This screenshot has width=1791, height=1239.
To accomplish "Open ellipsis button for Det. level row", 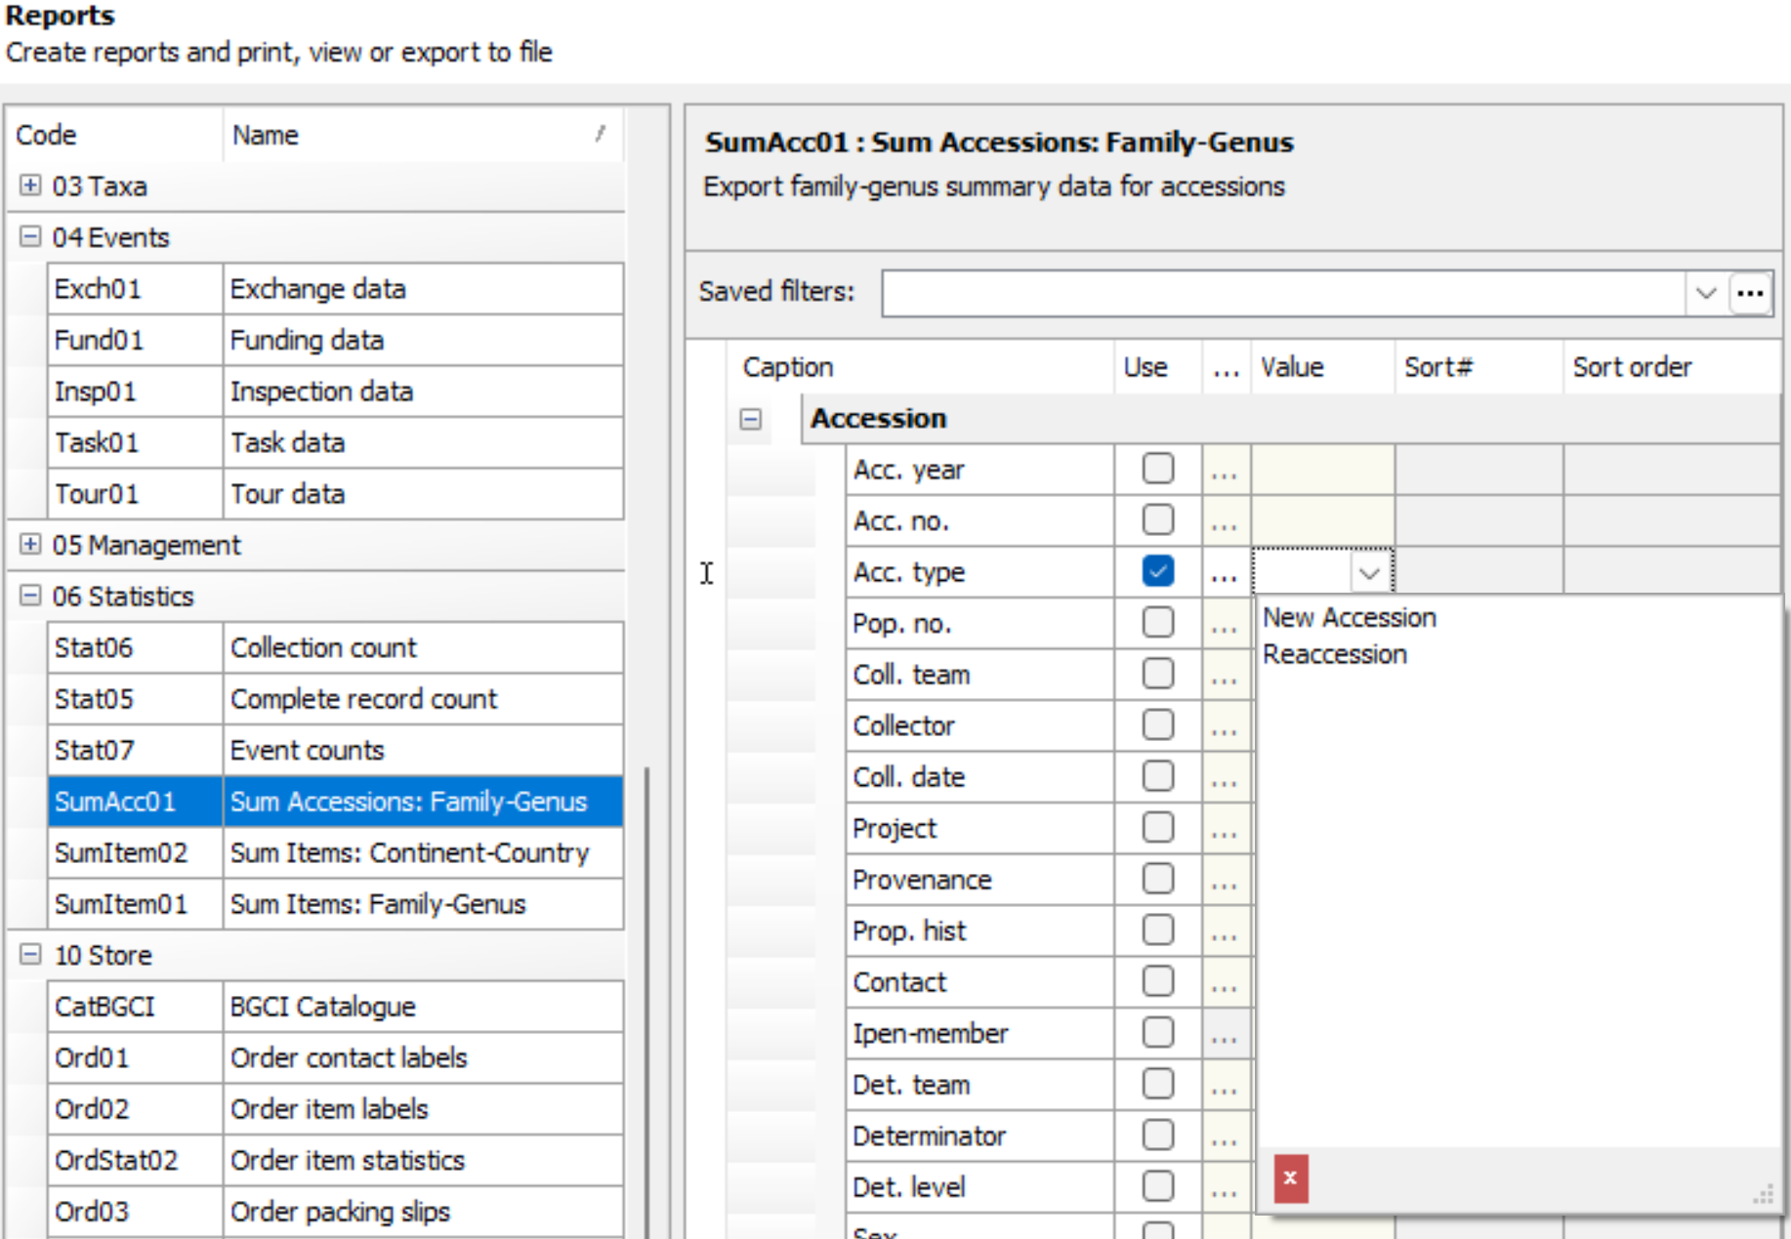I will [x=1225, y=1188].
